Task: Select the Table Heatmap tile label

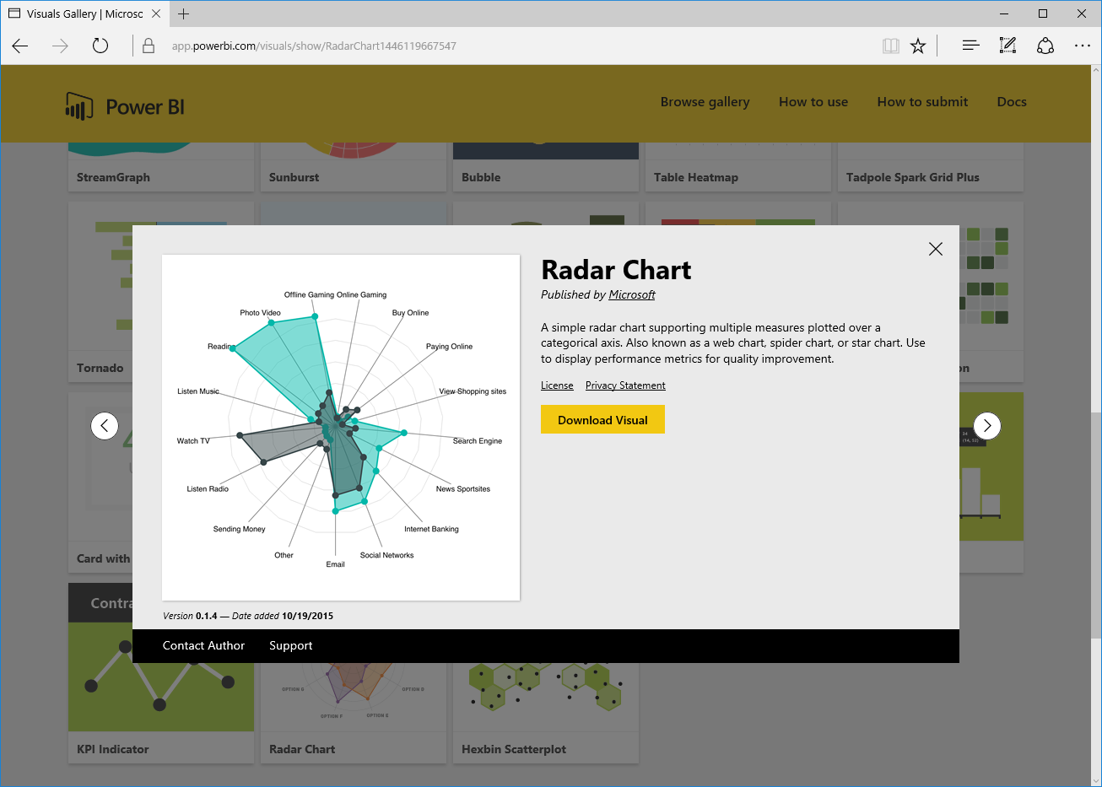Action: pyautogui.click(x=696, y=177)
